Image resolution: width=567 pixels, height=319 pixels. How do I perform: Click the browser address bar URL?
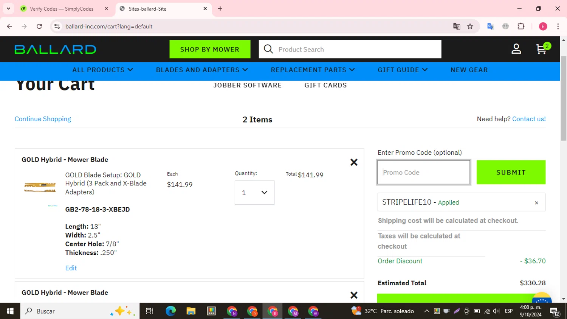pyautogui.click(x=109, y=26)
